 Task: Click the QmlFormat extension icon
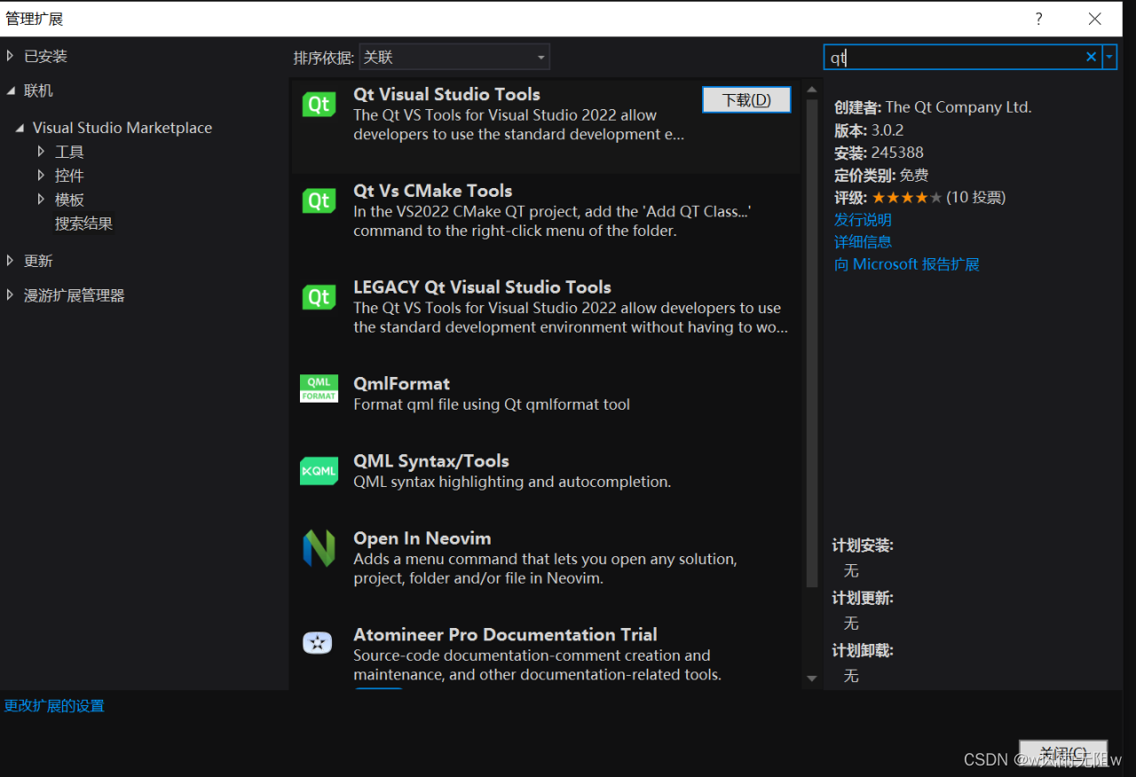(319, 388)
